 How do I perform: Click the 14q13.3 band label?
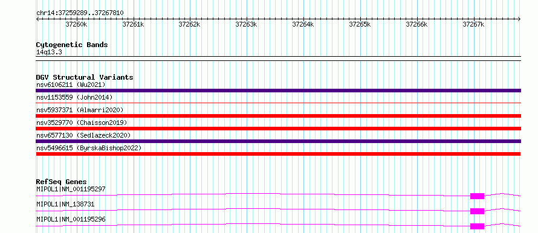[49, 53]
